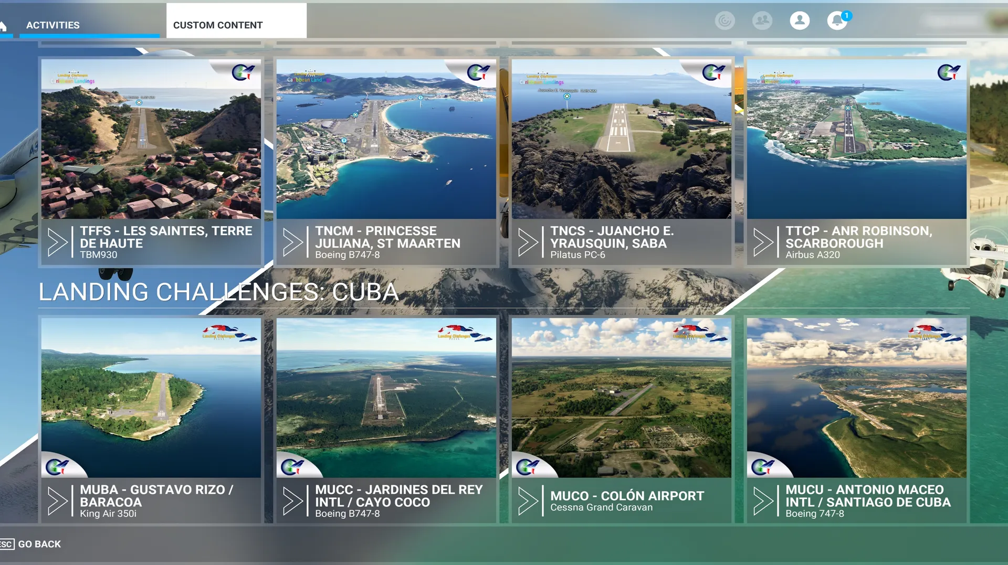Screen dimensions: 1008x565
Task: Click the Boeing 747-8 label on MUCU card
Action: tap(815, 514)
